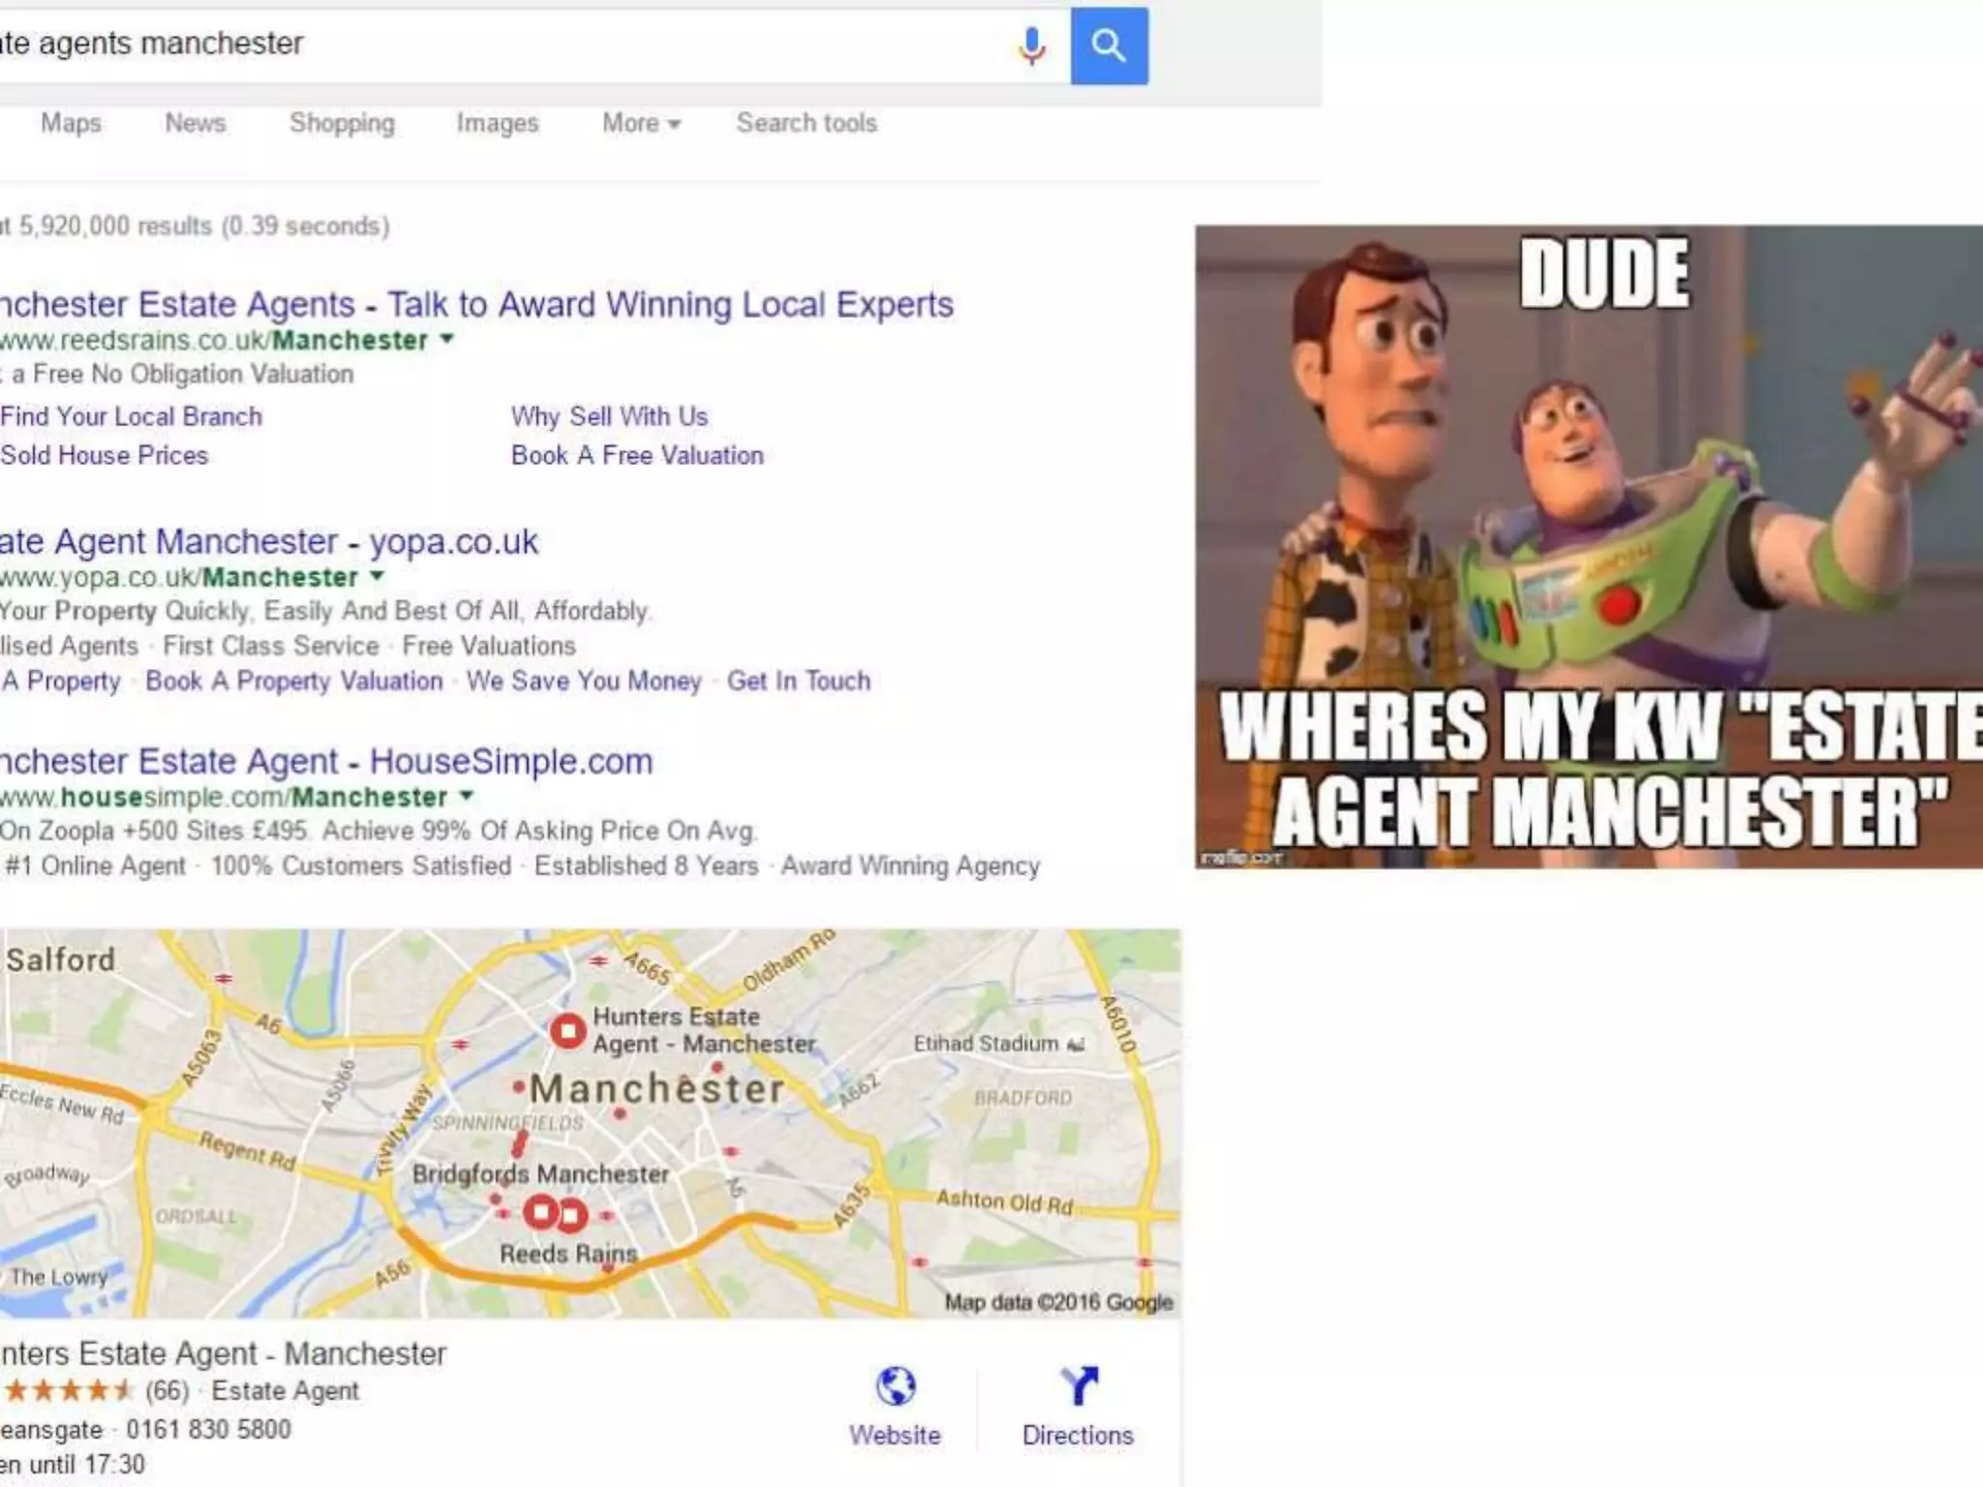This screenshot has width=1983, height=1487.
Task: Expand the yopa.co.uk URL dropdown arrow
Action: click(377, 576)
